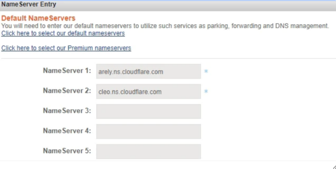Click the empty NameServer 3 input box

pyautogui.click(x=148, y=111)
